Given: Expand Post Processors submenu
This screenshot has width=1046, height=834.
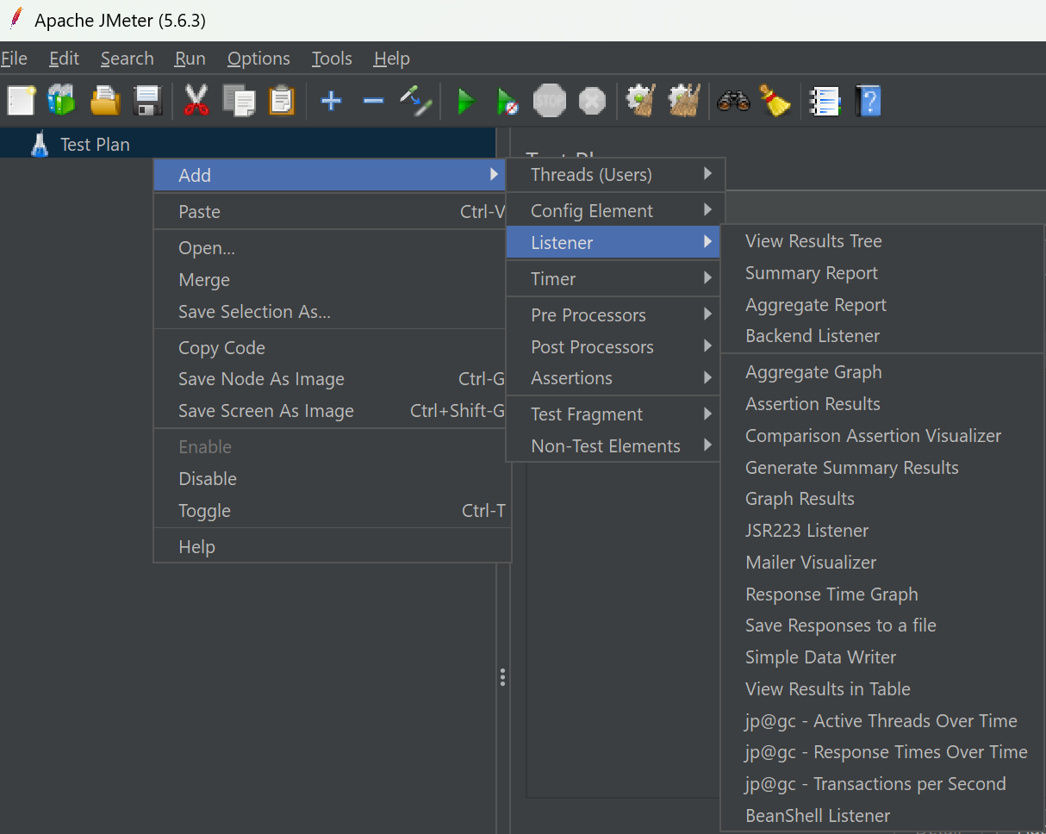Looking at the screenshot, I should pyautogui.click(x=613, y=347).
